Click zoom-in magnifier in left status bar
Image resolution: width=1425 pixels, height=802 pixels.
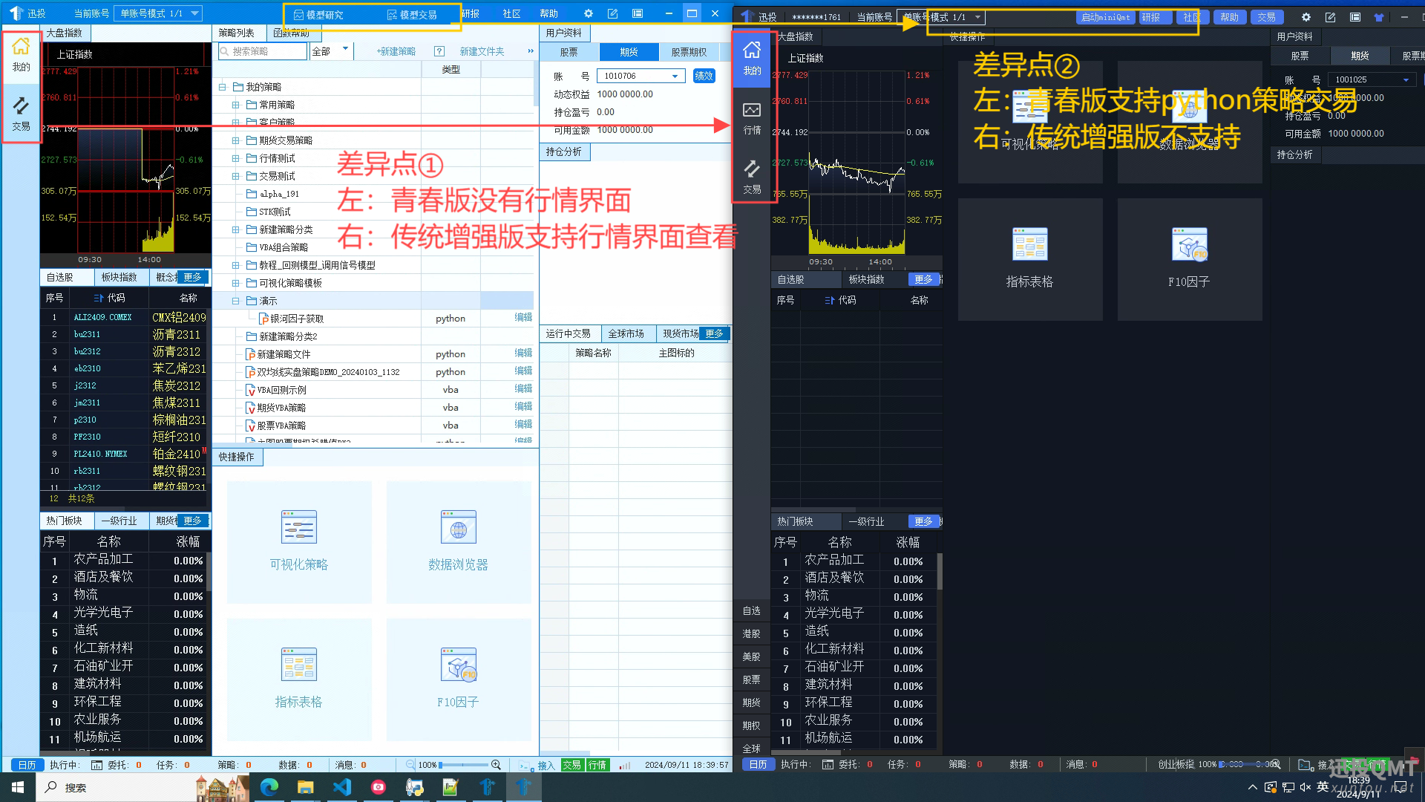pos(496,765)
